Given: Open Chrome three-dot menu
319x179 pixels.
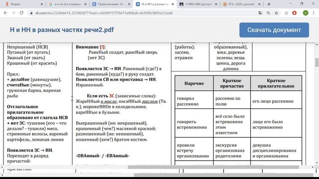Looking at the screenshot, I should 314,13.
